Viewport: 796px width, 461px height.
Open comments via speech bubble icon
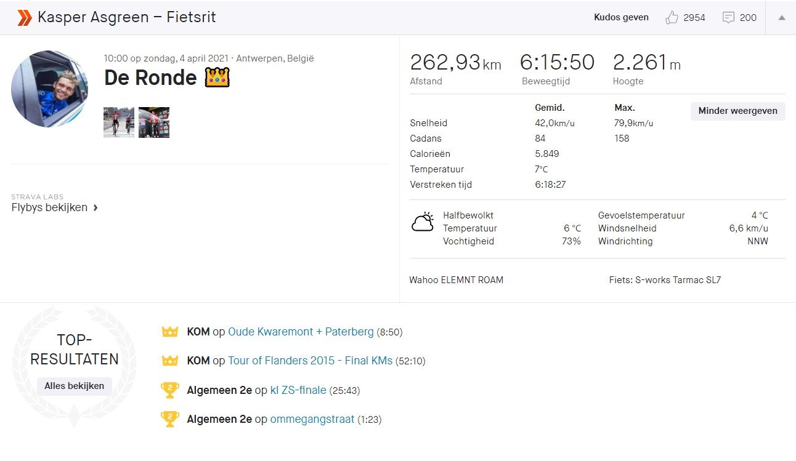click(728, 18)
